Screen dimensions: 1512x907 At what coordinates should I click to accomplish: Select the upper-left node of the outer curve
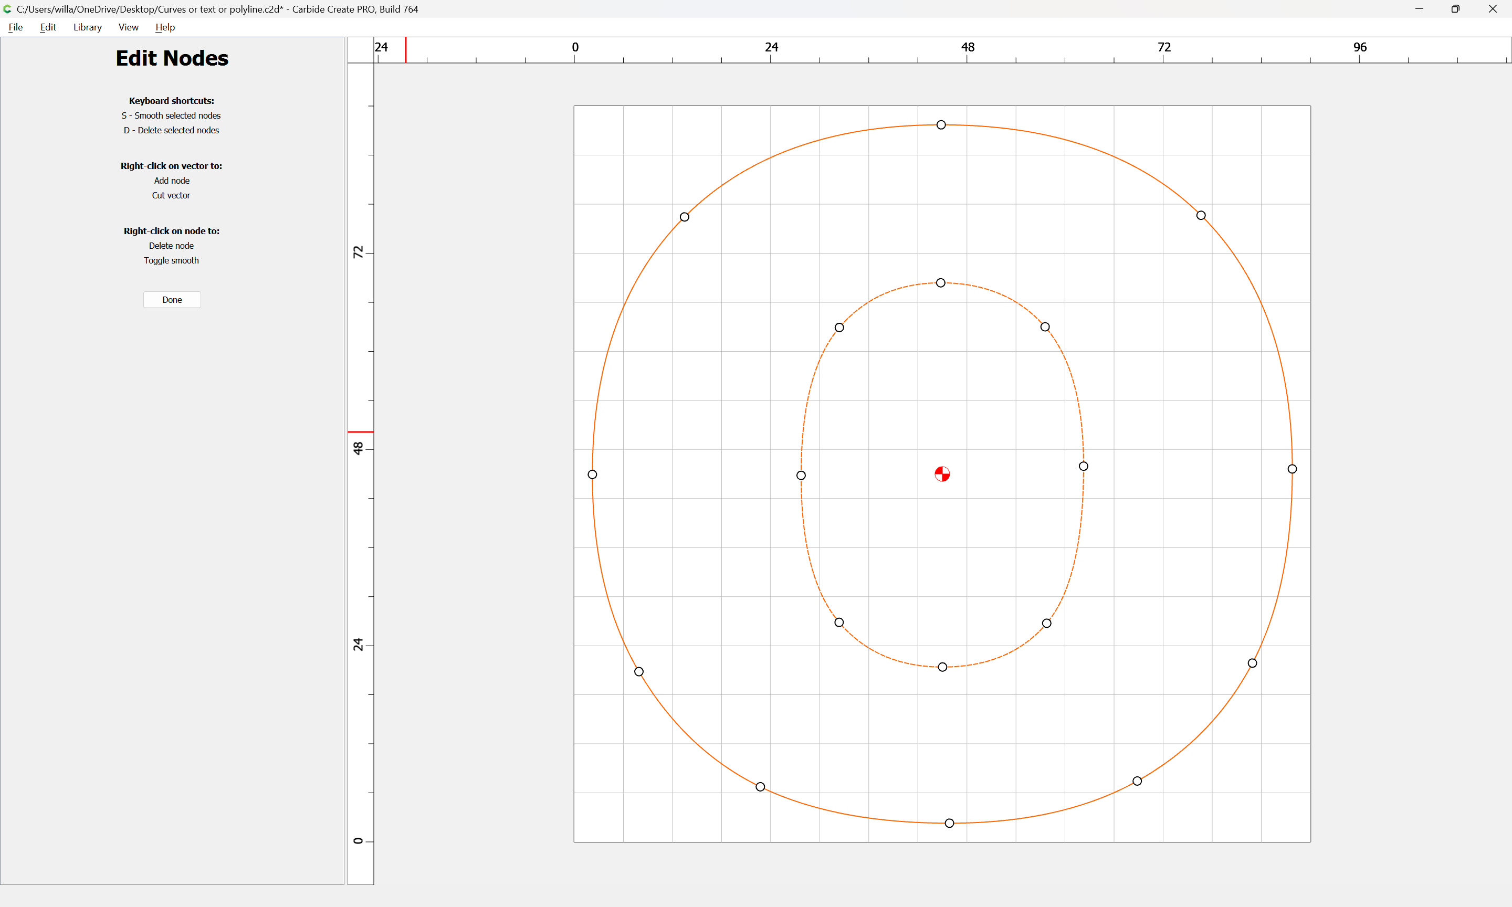(685, 217)
